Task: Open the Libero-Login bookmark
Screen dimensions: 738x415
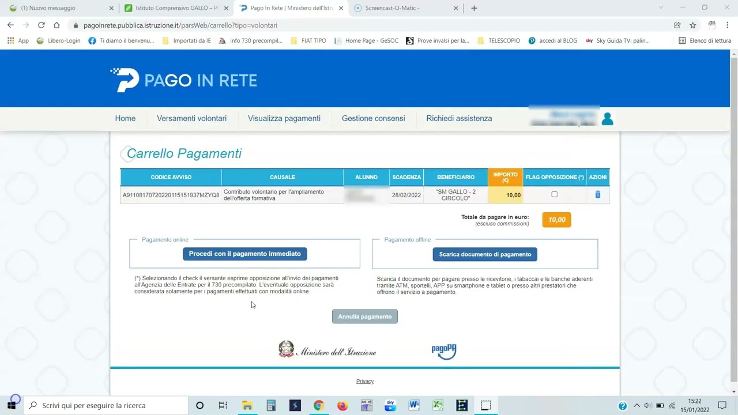Action: pyautogui.click(x=58, y=41)
